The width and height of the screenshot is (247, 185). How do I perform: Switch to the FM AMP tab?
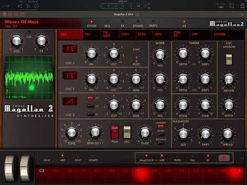point(110,34)
